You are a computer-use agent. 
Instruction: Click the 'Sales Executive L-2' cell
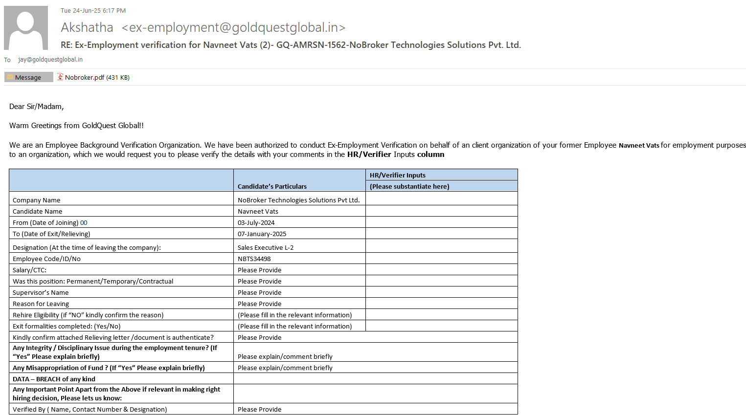click(266, 247)
